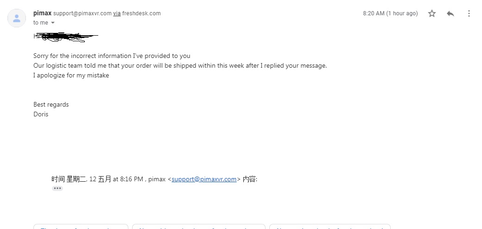The width and height of the screenshot is (482, 229).
Task: Expand the 'to me' recipient details arrow
Action: (52, 23)
